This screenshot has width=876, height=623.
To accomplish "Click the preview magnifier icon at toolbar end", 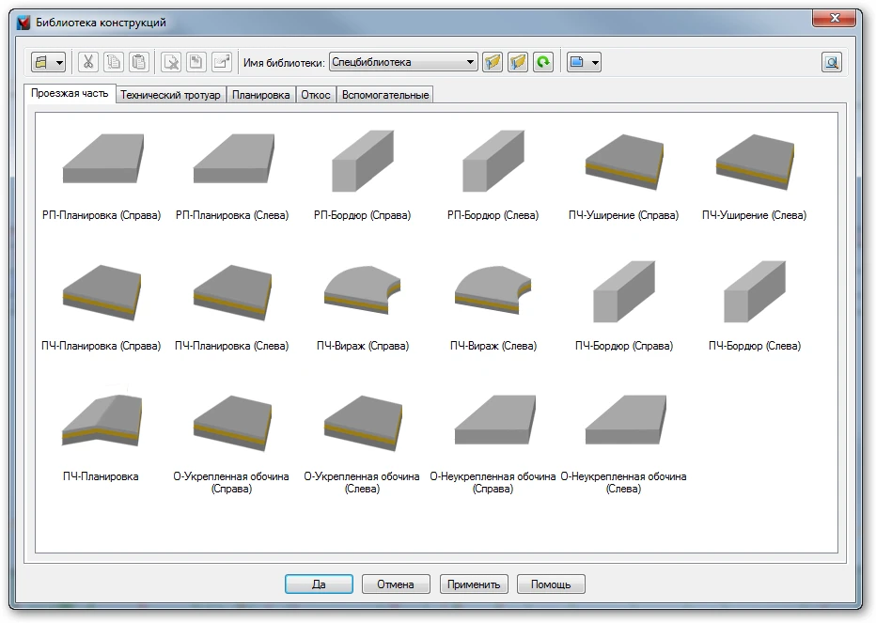I will click(832, 62).
